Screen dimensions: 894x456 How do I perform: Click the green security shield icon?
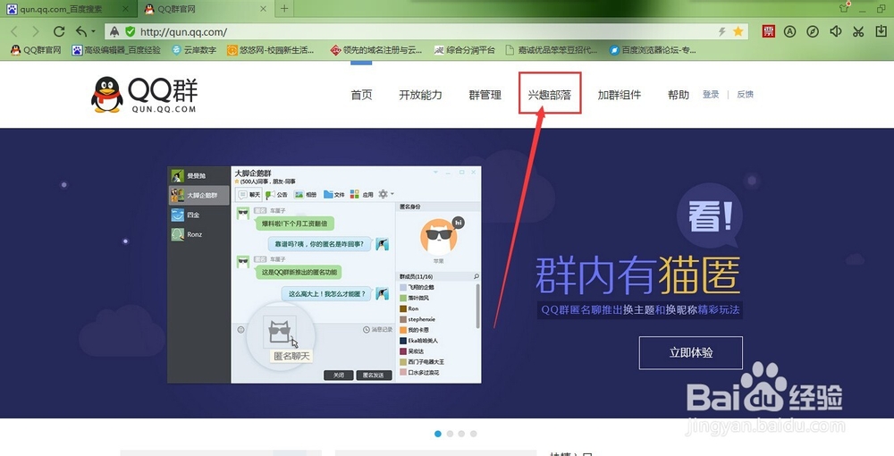(130, 32)
